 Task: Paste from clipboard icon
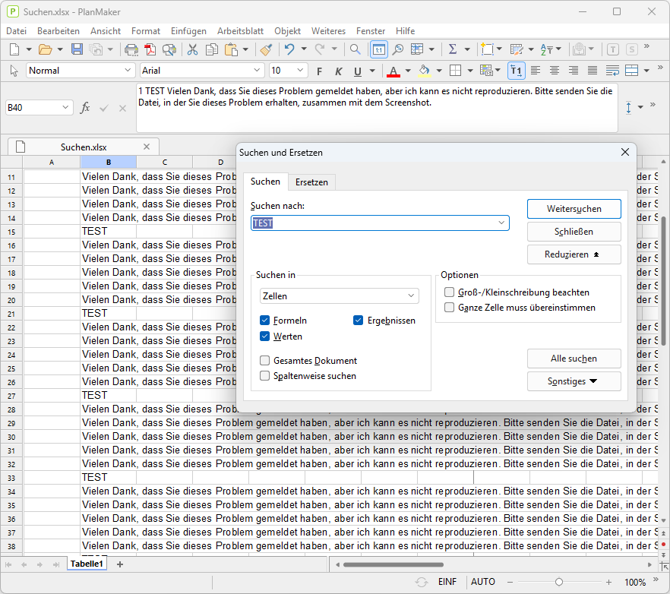click(231, 49)
